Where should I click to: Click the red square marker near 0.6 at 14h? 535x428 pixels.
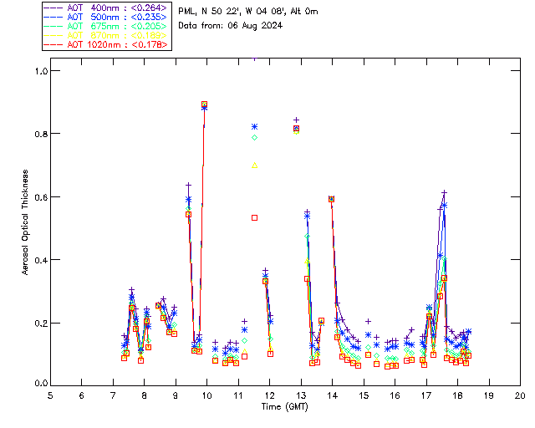[331, 199]
